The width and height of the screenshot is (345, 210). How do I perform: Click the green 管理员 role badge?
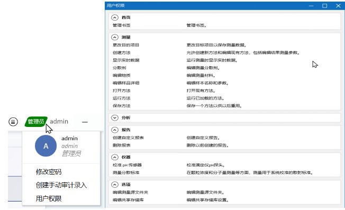36,121
